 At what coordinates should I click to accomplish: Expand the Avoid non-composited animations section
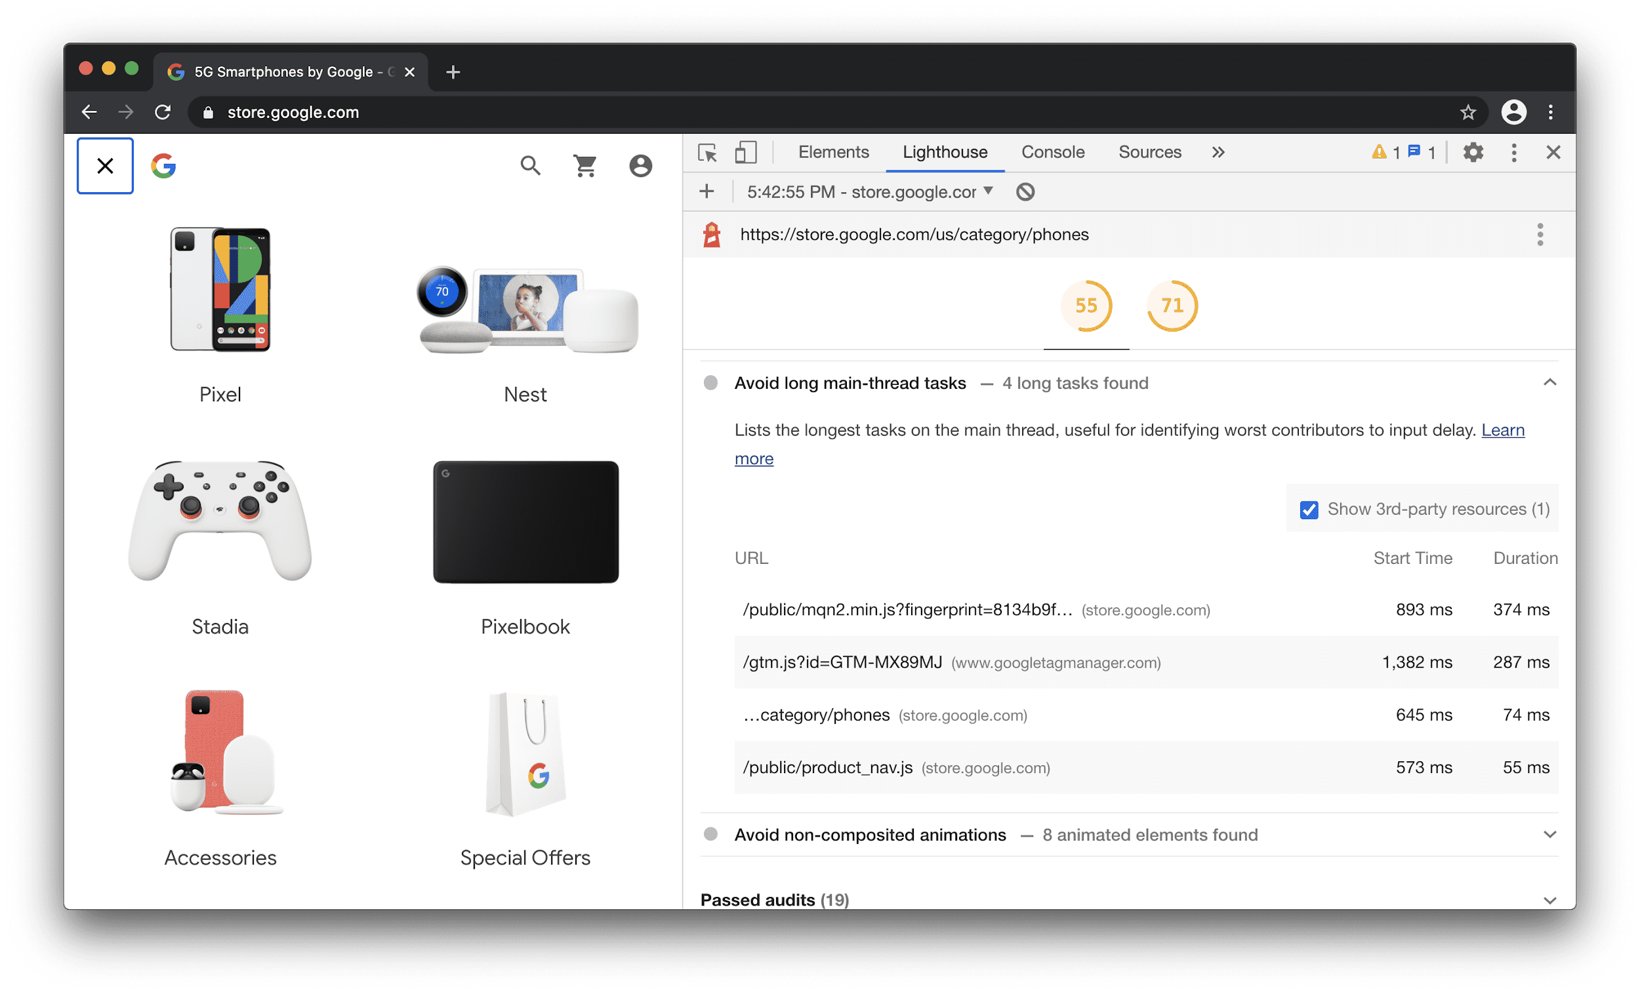point(1549,835)
